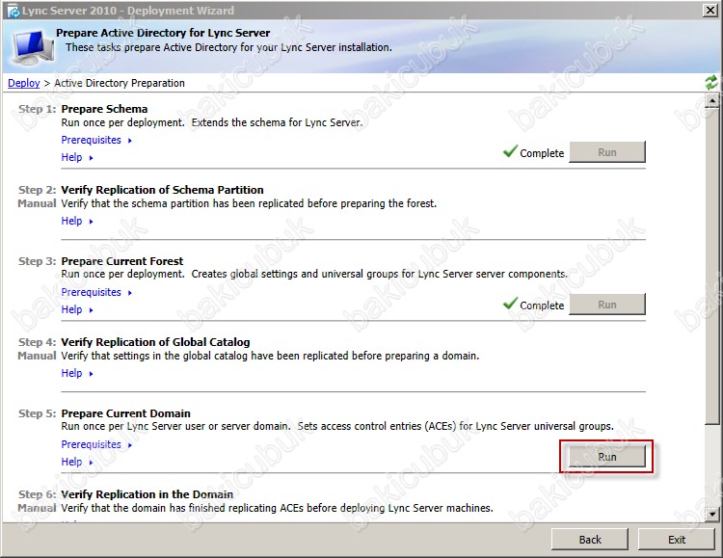Expand Prerequisites under Prepare Current Forest
Image resolution: width=723 pixels, height=558 pixels.
click(96, 292)
